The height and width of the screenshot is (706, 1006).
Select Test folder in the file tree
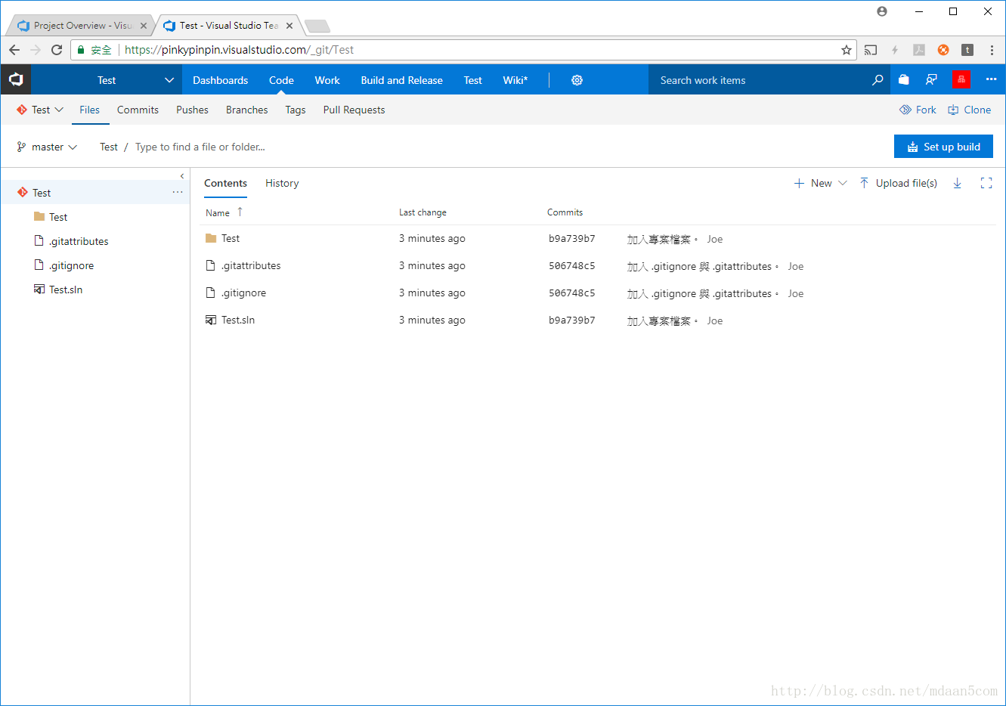(x=58, y=217)
